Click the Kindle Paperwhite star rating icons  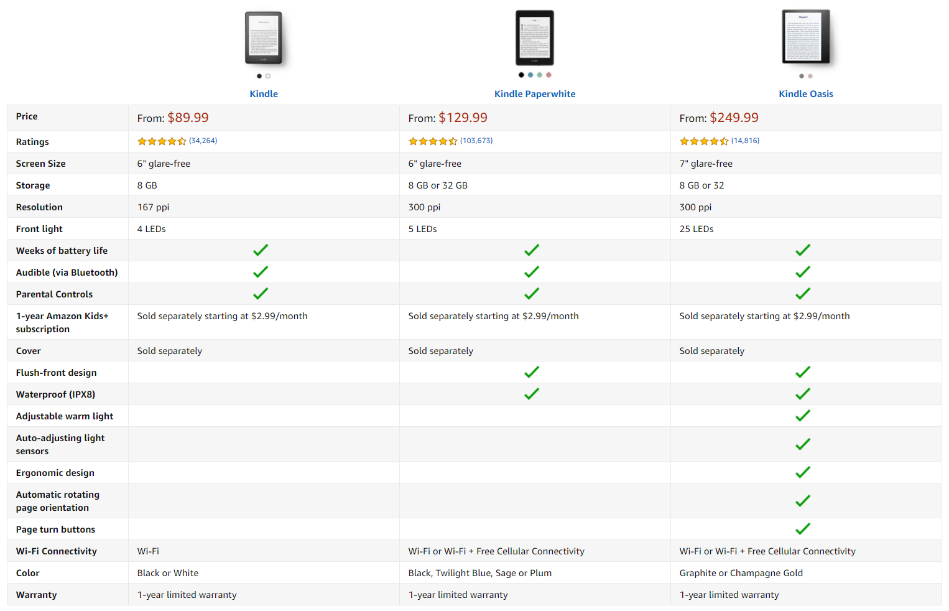click(433, 141)
